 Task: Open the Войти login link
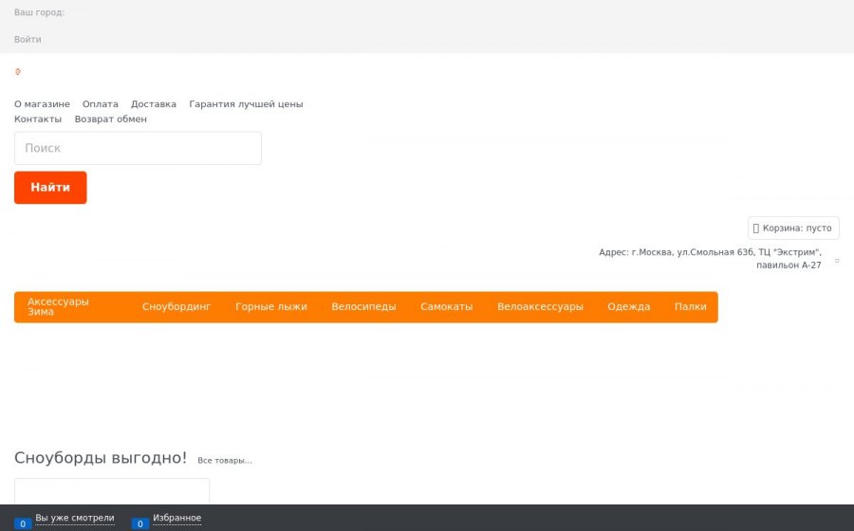pos(28,39)
